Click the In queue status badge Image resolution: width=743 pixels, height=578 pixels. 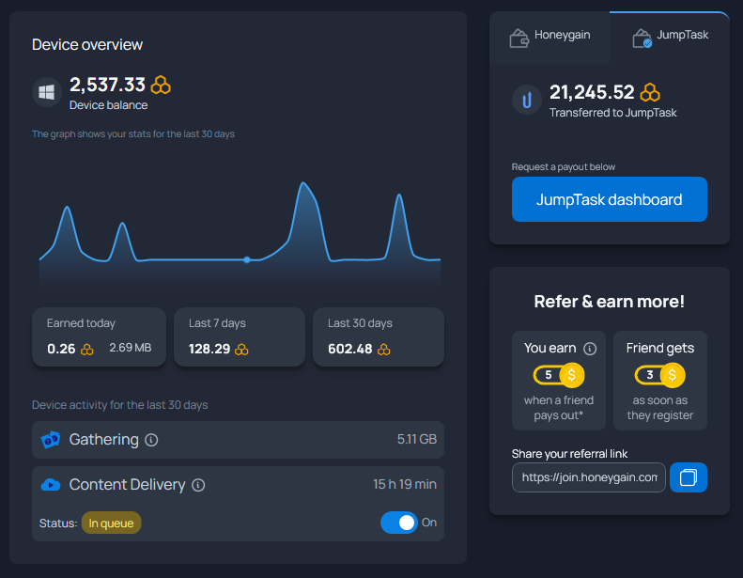(112, 523)
